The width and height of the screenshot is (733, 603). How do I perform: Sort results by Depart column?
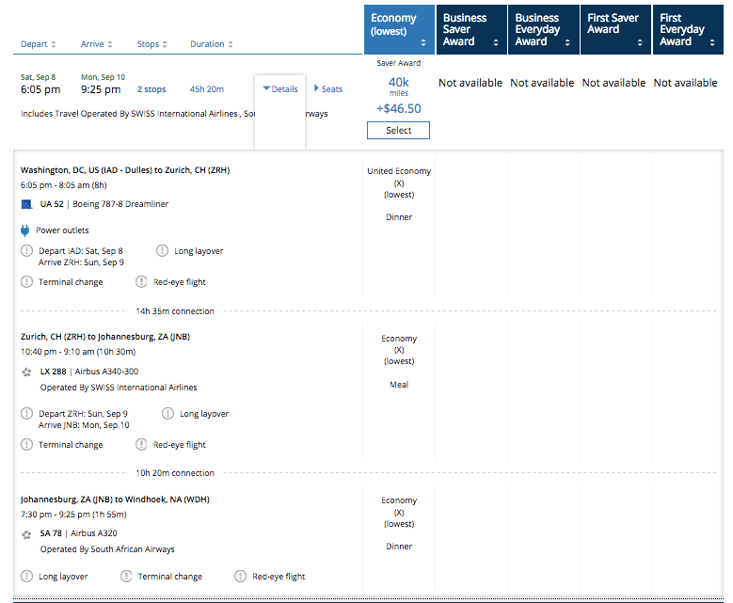pyautogui.click(x=39, y=44)
